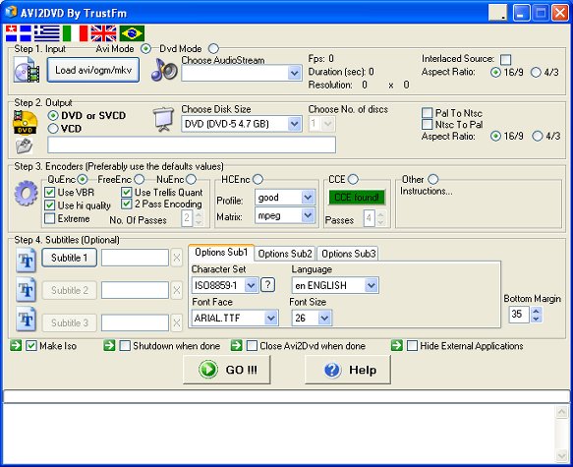Image resolution: width=573 pixels, height=467 pixels.
Task: Switch to Options Sub3 tab
Action: pyautogui.click(x=348, y=254)
